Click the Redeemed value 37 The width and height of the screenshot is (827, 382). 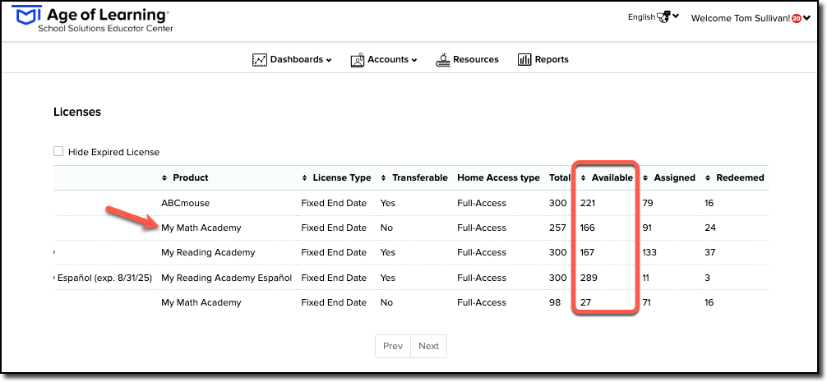710,252
